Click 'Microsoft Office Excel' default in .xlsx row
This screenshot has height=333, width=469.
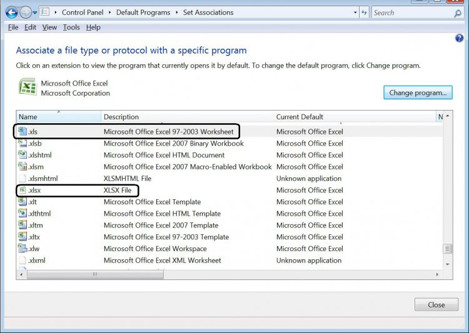(310, 190)
